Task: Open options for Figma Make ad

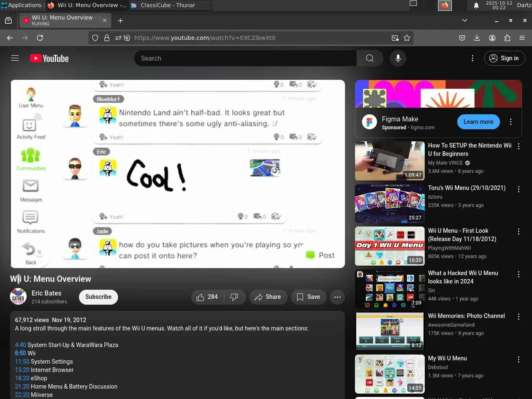Action: click(511, 122)
